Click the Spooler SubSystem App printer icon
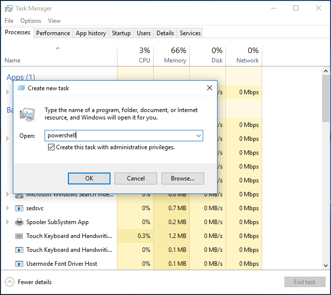This screenshot has width=331, height=295. (19, 222)
